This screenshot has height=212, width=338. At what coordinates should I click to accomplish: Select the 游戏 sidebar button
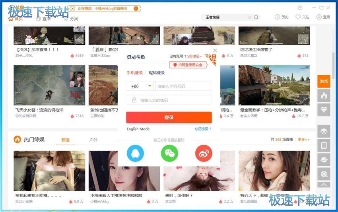coord(324,81)
